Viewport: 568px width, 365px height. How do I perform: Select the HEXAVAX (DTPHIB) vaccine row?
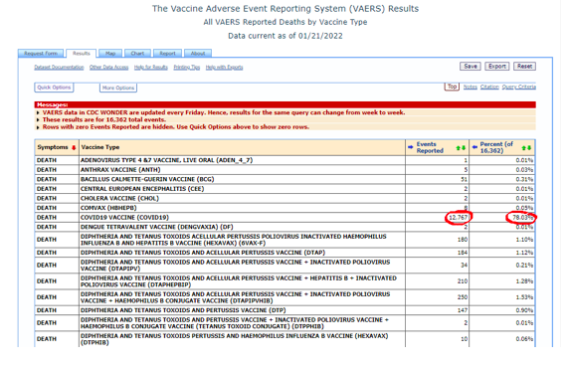(284, 339)
